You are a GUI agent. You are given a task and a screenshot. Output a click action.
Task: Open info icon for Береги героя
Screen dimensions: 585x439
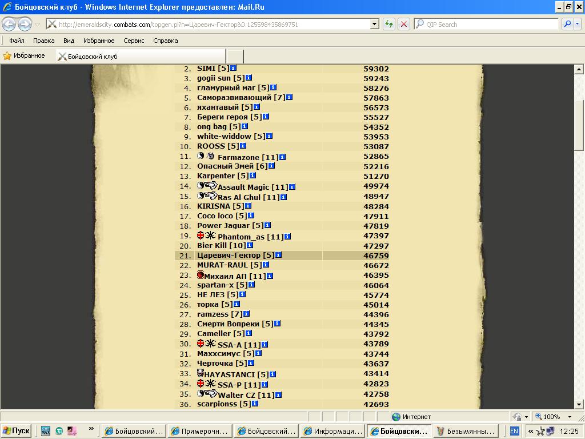click(266, 117)
